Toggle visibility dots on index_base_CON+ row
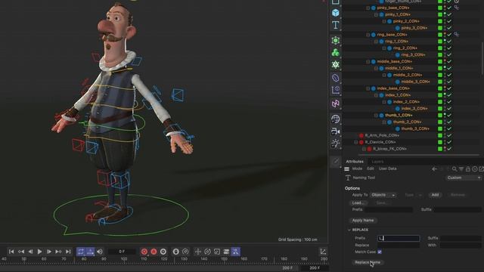This screenshot has width=484, height=272. point(445,88)
